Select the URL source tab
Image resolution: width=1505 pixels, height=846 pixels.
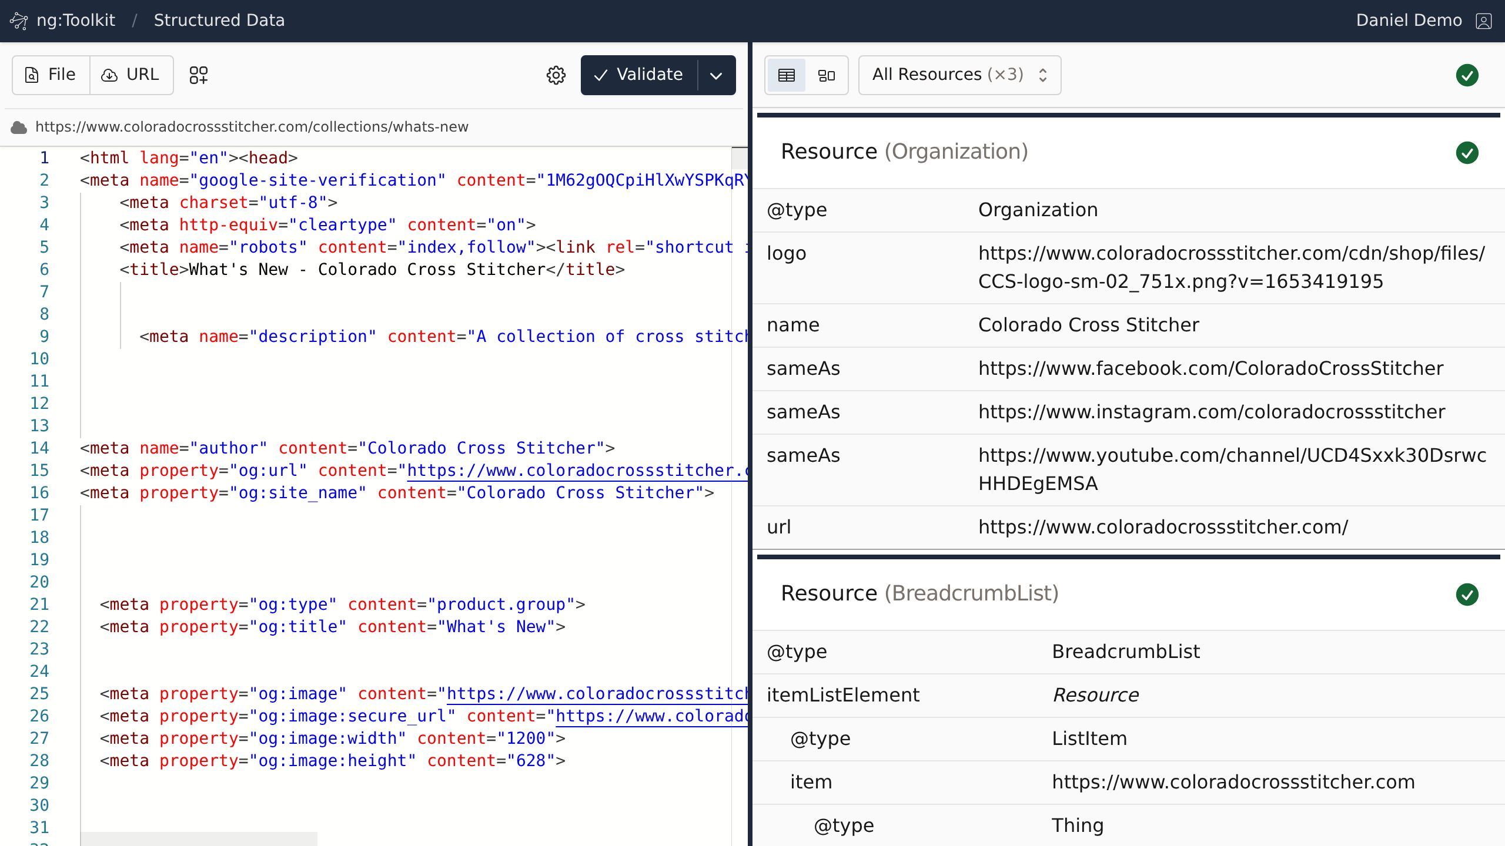[x=131, y=75]
